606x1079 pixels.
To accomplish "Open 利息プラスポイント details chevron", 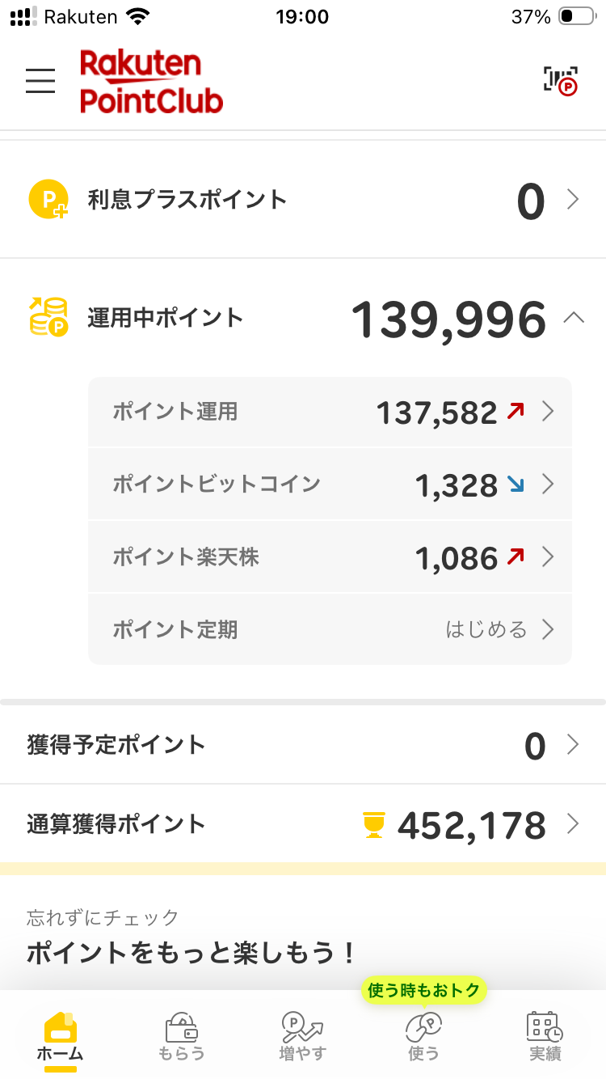I will (x=573, y=200).
